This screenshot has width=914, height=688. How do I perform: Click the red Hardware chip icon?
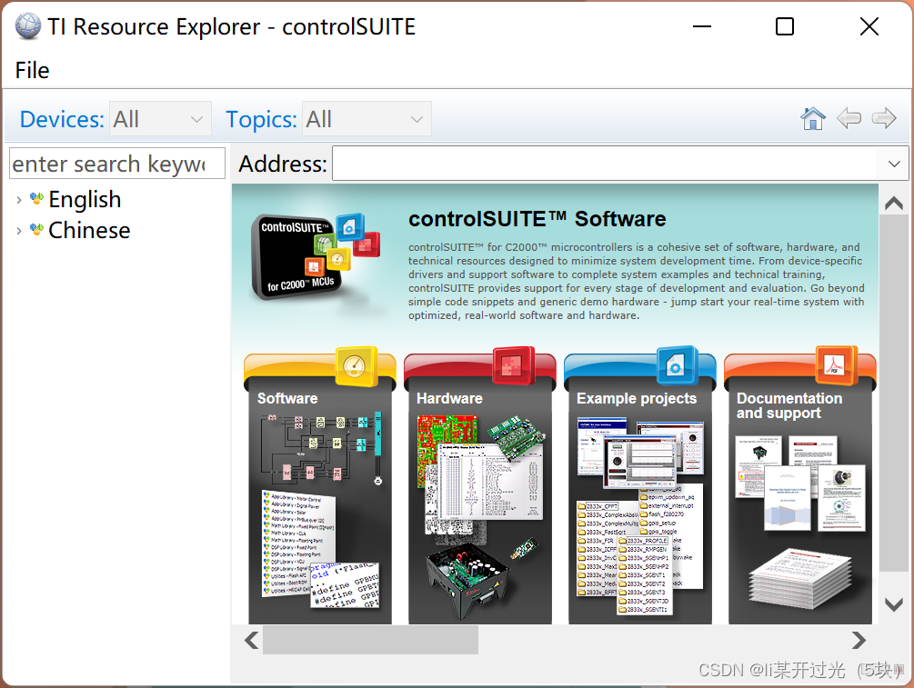point(514,366)
